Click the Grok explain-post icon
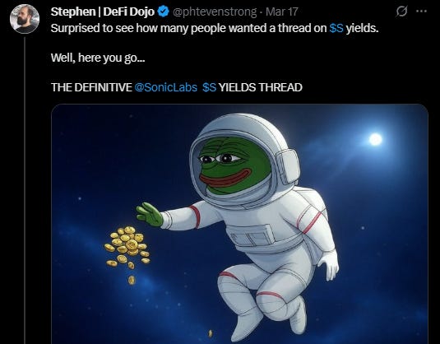Viewport: 440px width, 344px height. click(401, 12)
